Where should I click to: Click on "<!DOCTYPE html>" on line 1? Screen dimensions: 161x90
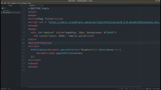tap(38, 8)
